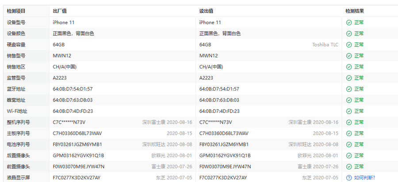Image resolution: width=398 pixels, height=182 pixels.
Task: Click factory Bluetooth address 64:0B:D7:54:D1:57
Action: [73, 89]
